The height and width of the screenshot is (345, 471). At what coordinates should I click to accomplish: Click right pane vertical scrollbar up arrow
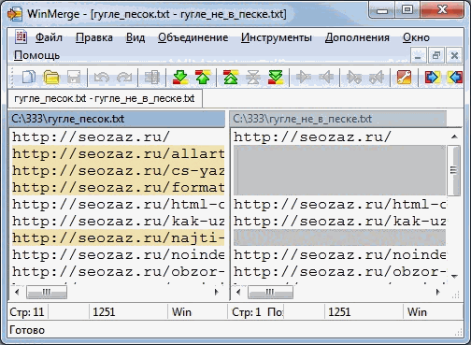[x=454, y=137]
